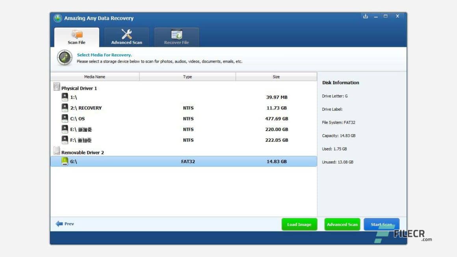This screenshot has height=257, width=457.
Task: Click NTFS type in E:\ row
Action: (x=188, y=129)
